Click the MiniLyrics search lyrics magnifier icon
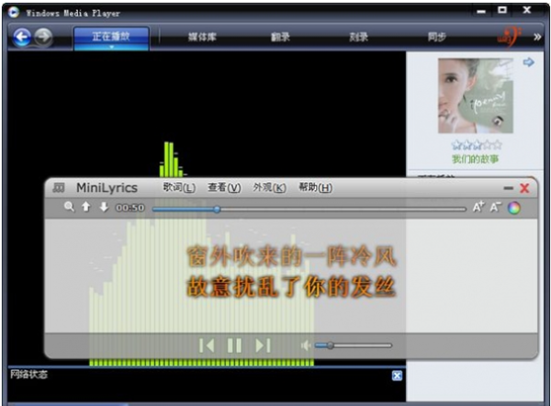 (70, 208)
